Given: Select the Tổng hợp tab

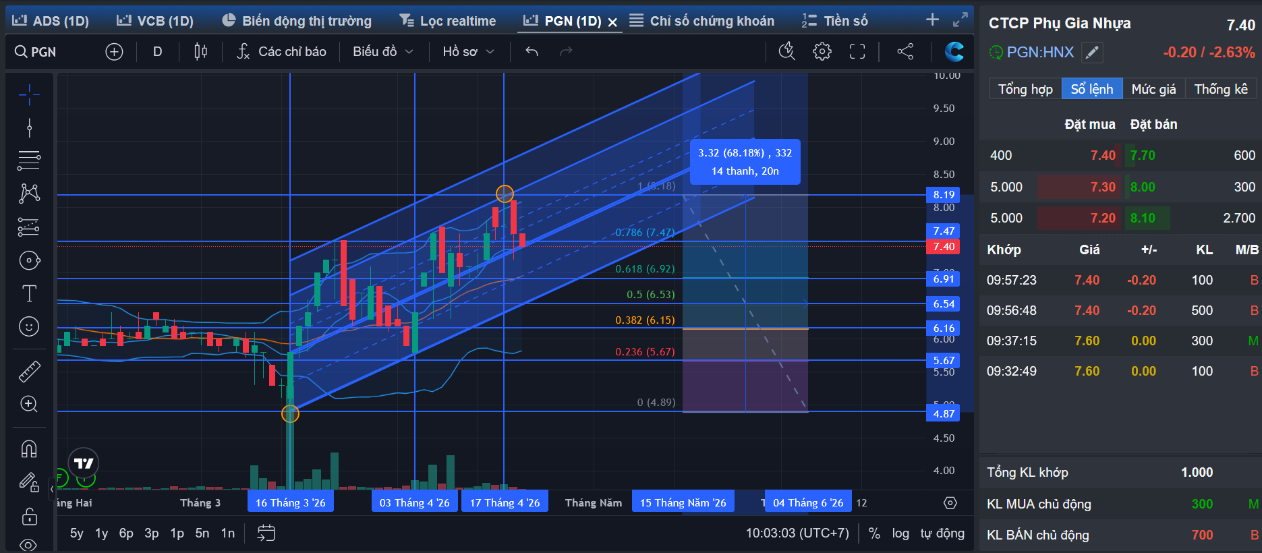Looking at the screenshot, I should coord(1025,89).
